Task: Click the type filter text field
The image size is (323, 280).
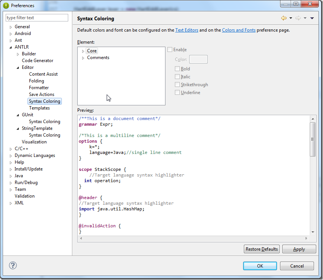Action: [x=37, y=18]
